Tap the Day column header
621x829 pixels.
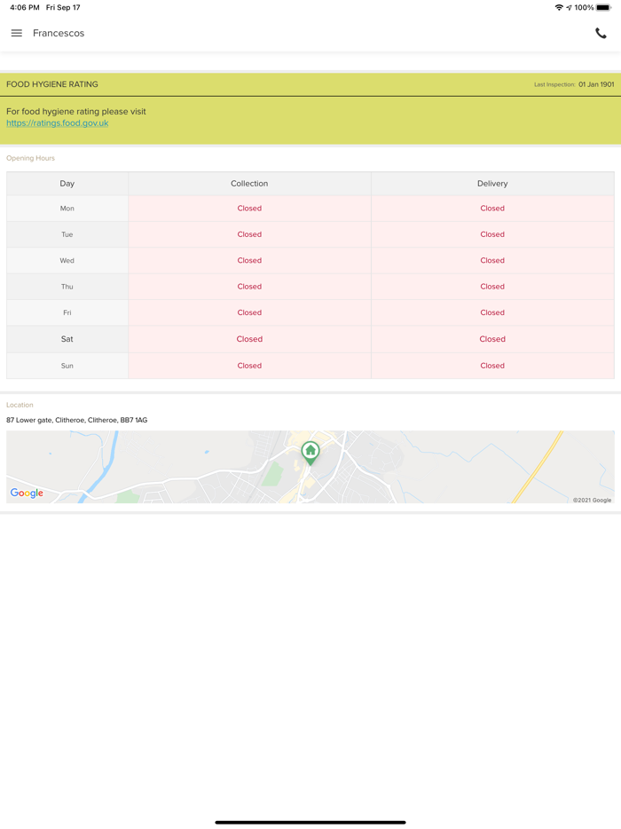coord(67,184)
